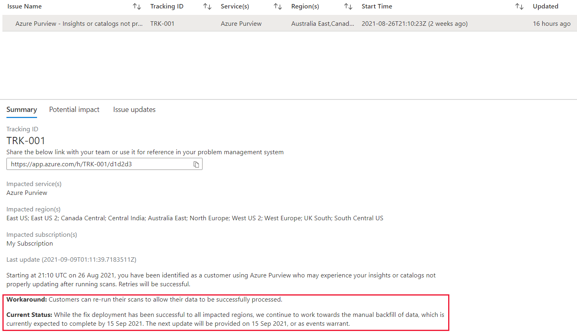Click the Start Time column header
The width and height of the screenshot is (577, 335).
[x=377, y=6]
